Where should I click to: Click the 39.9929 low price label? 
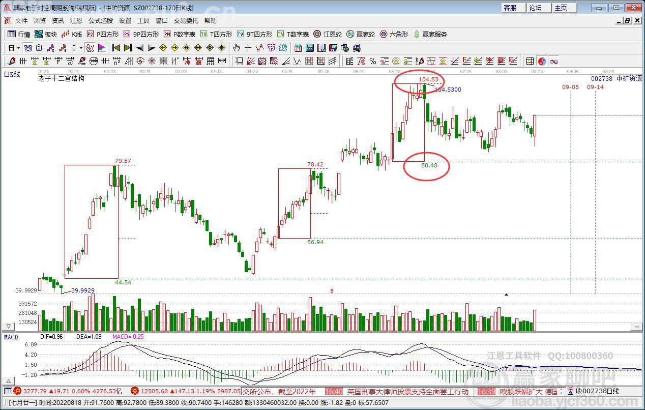click(82, 290)
